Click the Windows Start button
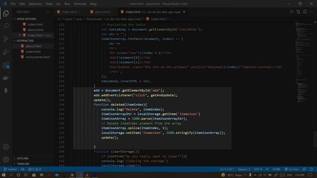Viewport: 317px width, 178px height. [3, 175]
